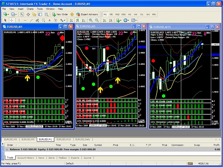The image size is (223, 167).
Task: Zoom in on the chart
Action: [91, 20]
